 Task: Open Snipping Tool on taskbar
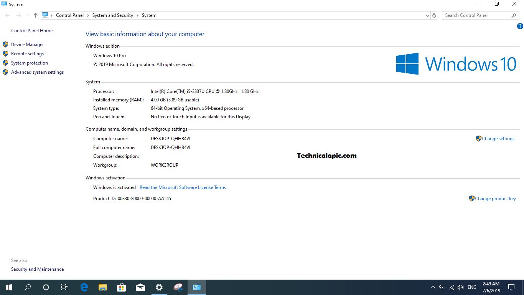178,287
